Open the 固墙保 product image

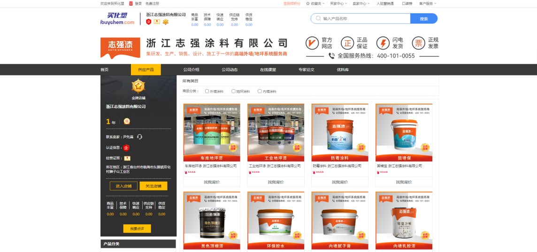coord(404,132)
